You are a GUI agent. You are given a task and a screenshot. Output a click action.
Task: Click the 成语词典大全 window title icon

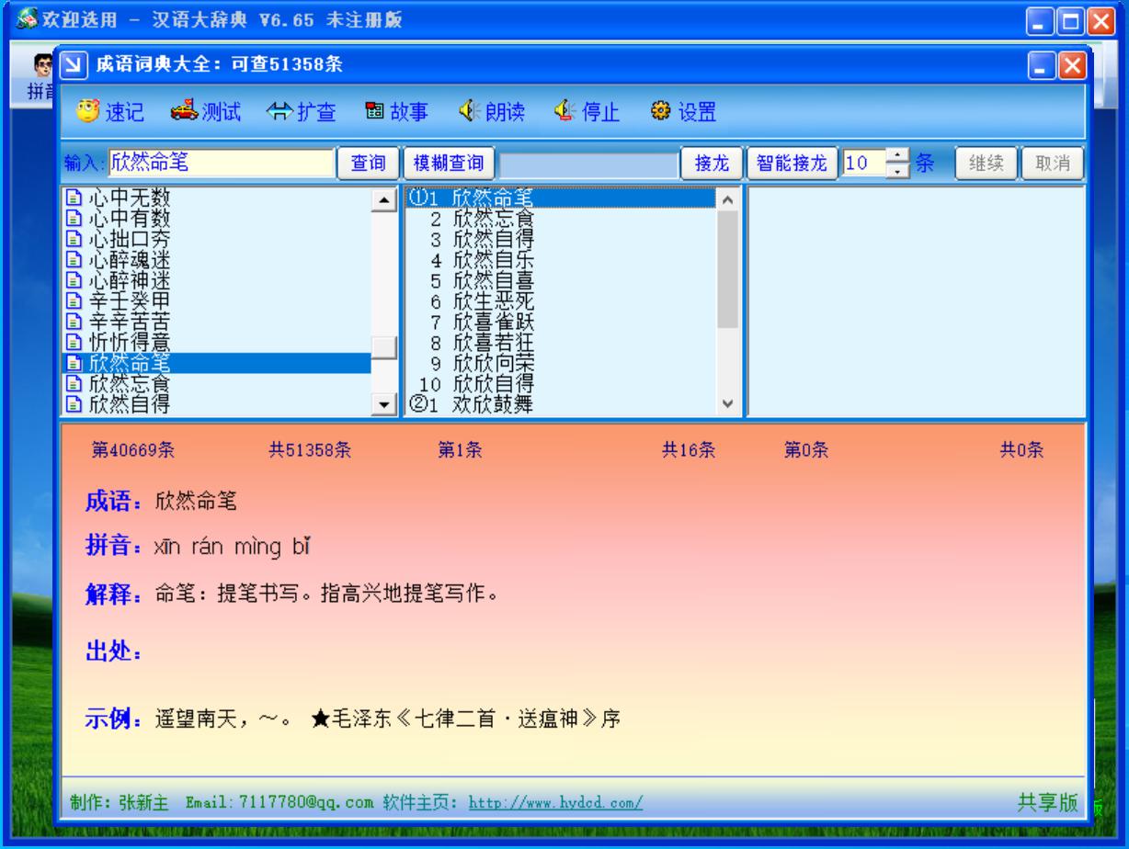point(72,65)
